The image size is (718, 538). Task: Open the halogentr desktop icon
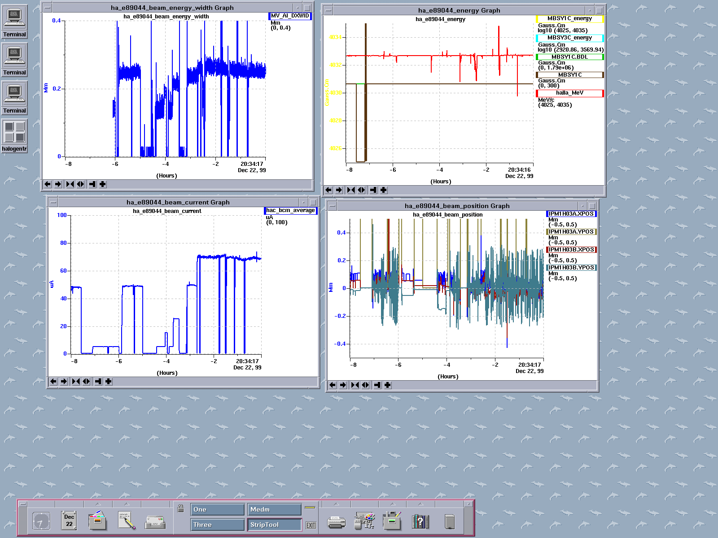15,136
